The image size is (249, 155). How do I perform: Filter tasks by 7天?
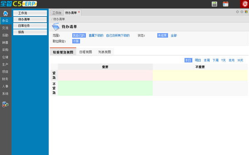(223, 60)
